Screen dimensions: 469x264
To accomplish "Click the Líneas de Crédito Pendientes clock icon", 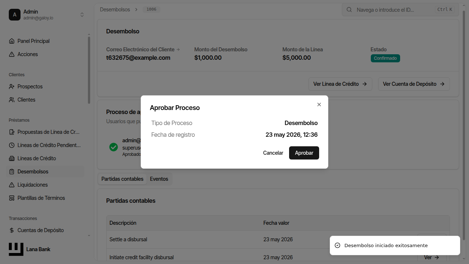I will [x=12, y=145].
